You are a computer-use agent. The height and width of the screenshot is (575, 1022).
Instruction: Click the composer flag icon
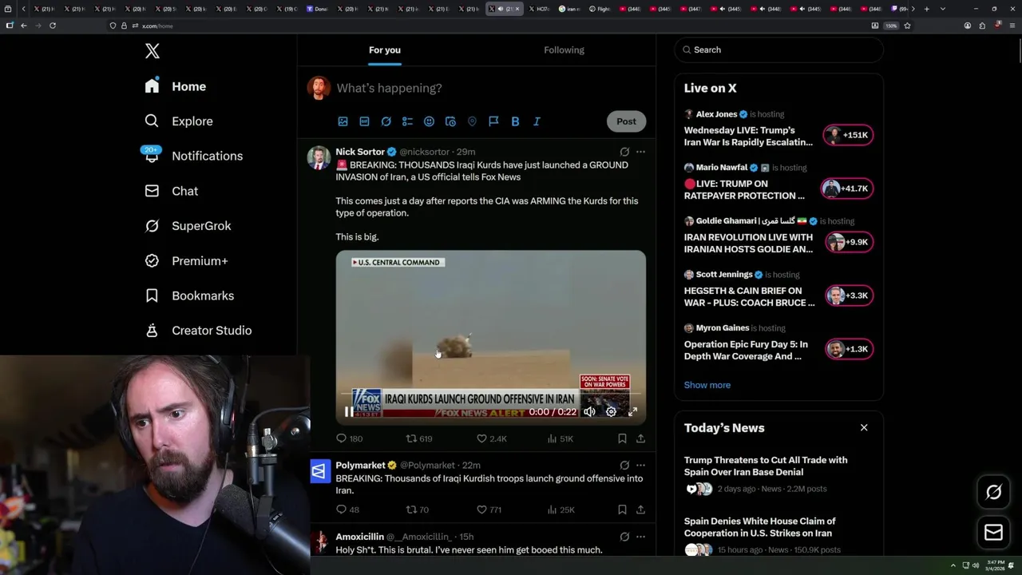pyautogui.click(x=493, y=121)
